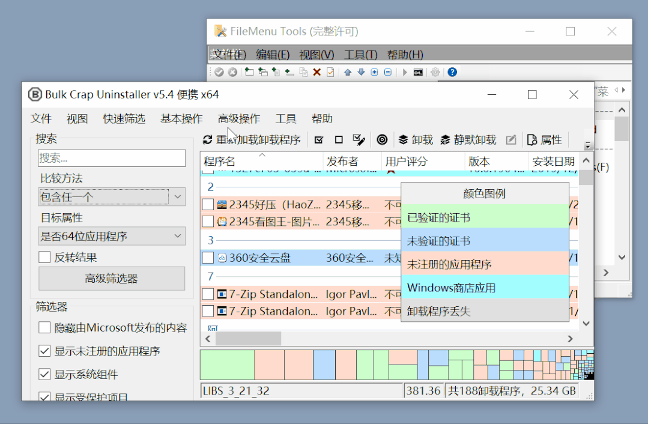Click the 搜索 search input field

point(112,158)
